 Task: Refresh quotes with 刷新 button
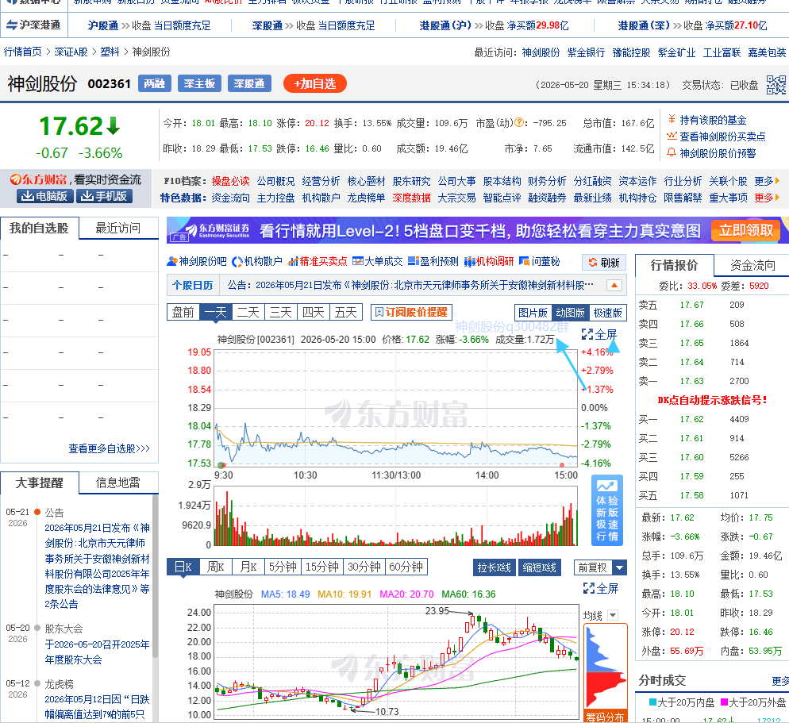604,262
